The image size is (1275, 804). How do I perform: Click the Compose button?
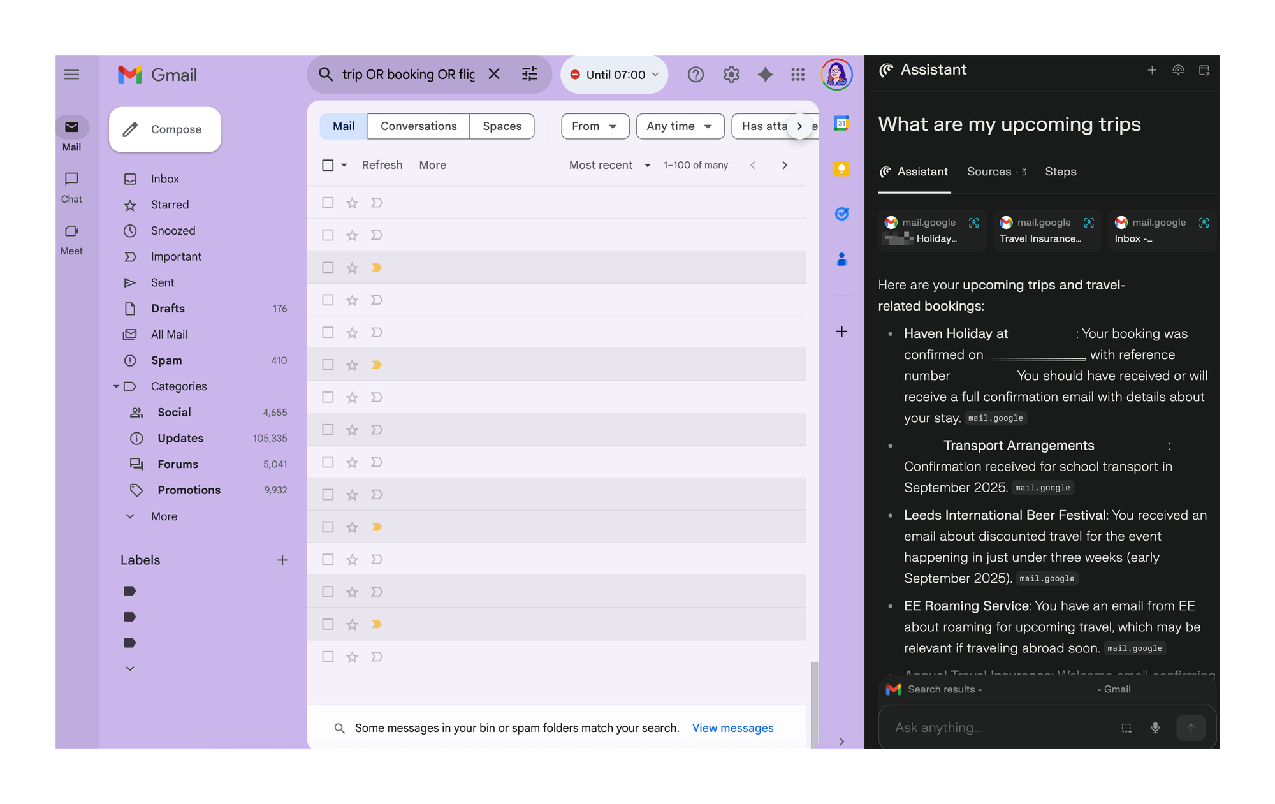tap(165, 129)
